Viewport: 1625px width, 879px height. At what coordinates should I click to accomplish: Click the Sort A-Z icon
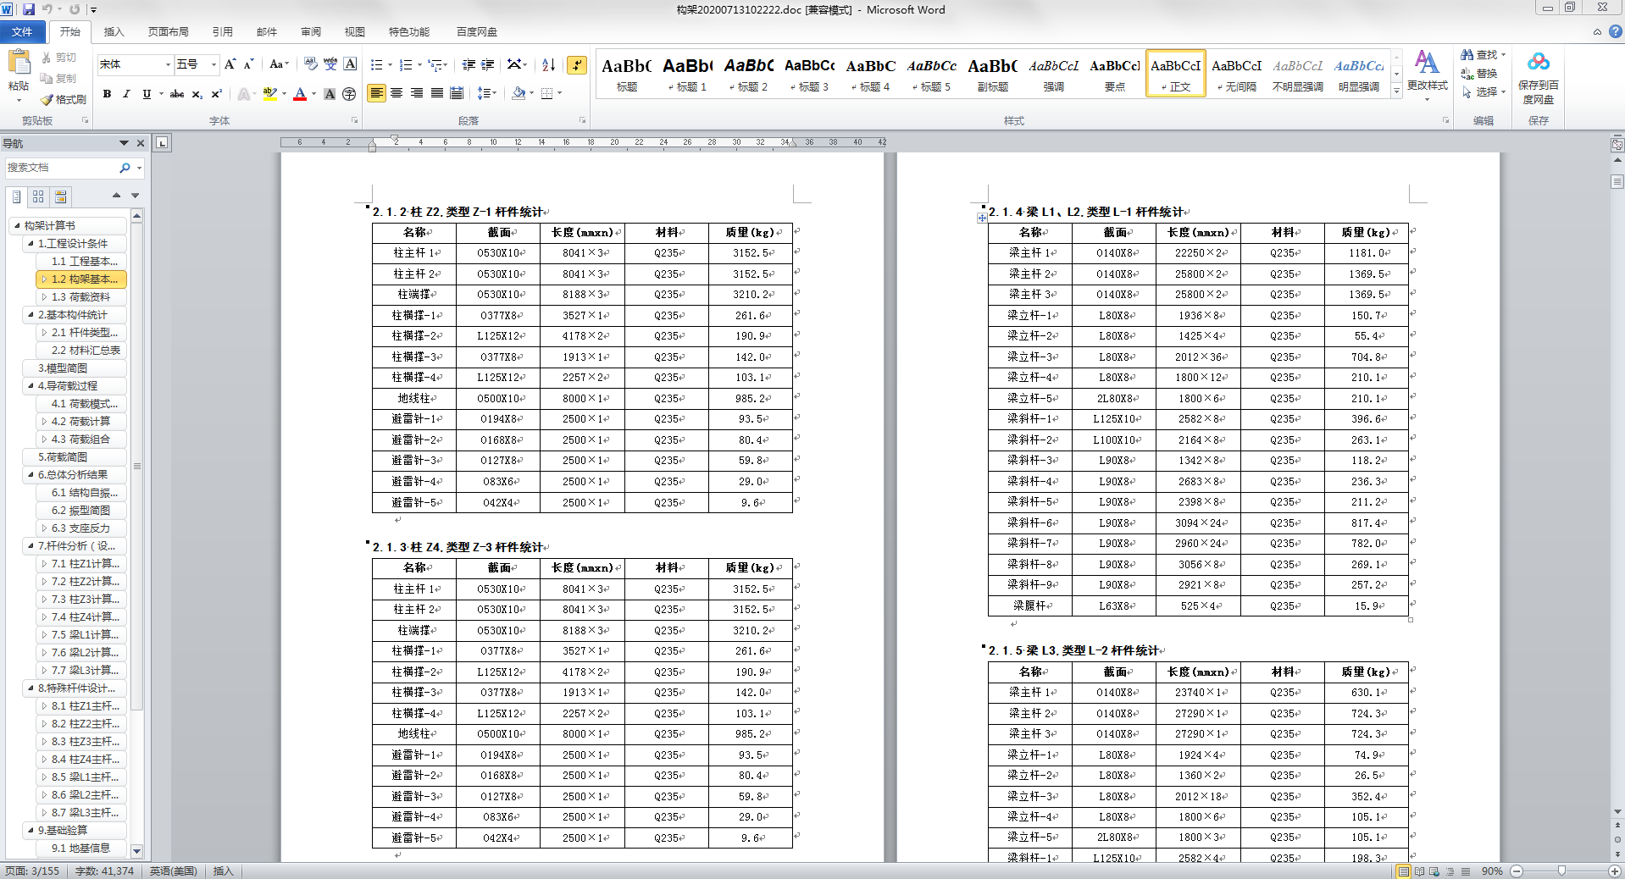[548, 64]
